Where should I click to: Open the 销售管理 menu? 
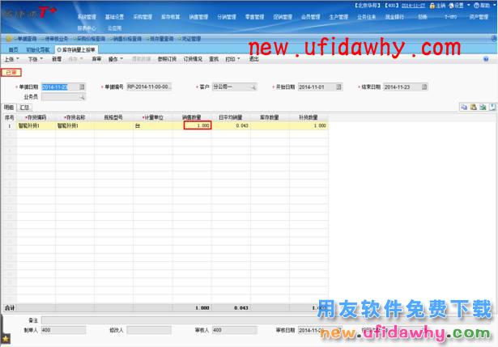pyautogui.click(x=198, y=17)
